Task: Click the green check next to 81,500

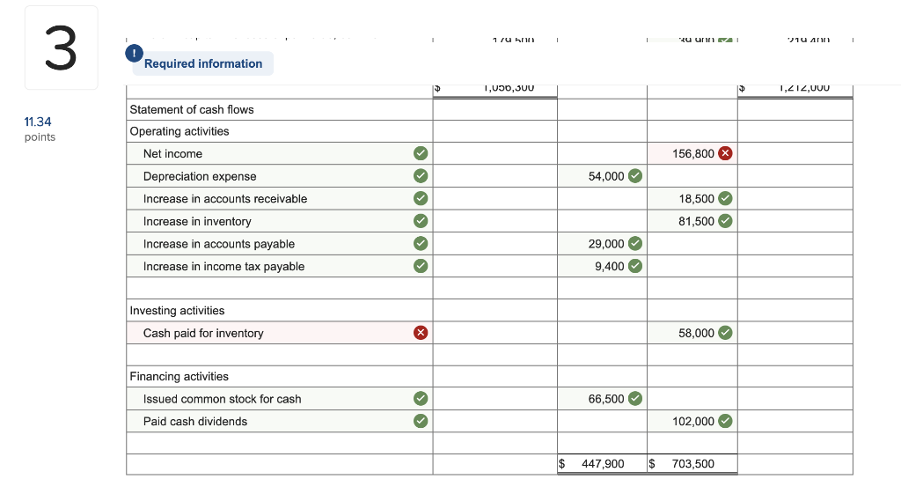Action: (x=725, y=221)
